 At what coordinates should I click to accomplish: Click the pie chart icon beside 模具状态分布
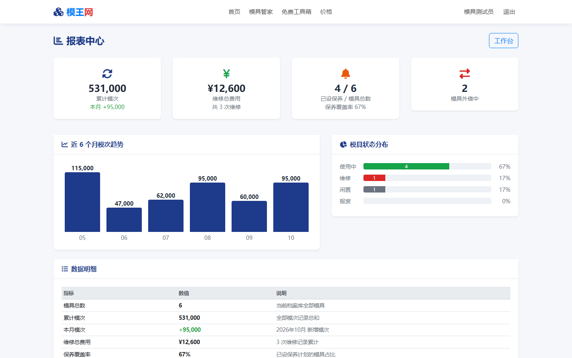343,144
